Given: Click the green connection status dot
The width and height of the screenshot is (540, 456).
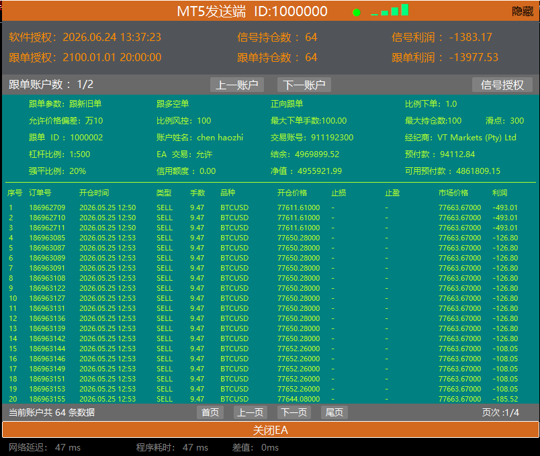Looking at the screenshot, I should (x=357, y=13).
